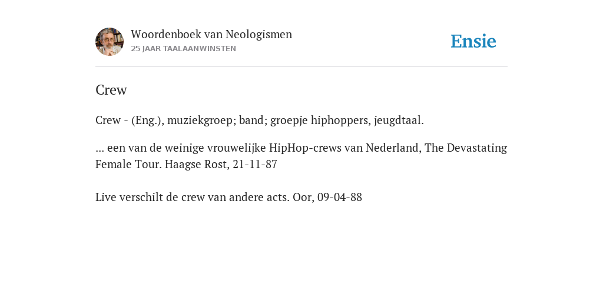Go to the Ensie logo
Image resolution: width=603 pixels, height=301 pixels.
pyautogui.click(x=473, y=42)
